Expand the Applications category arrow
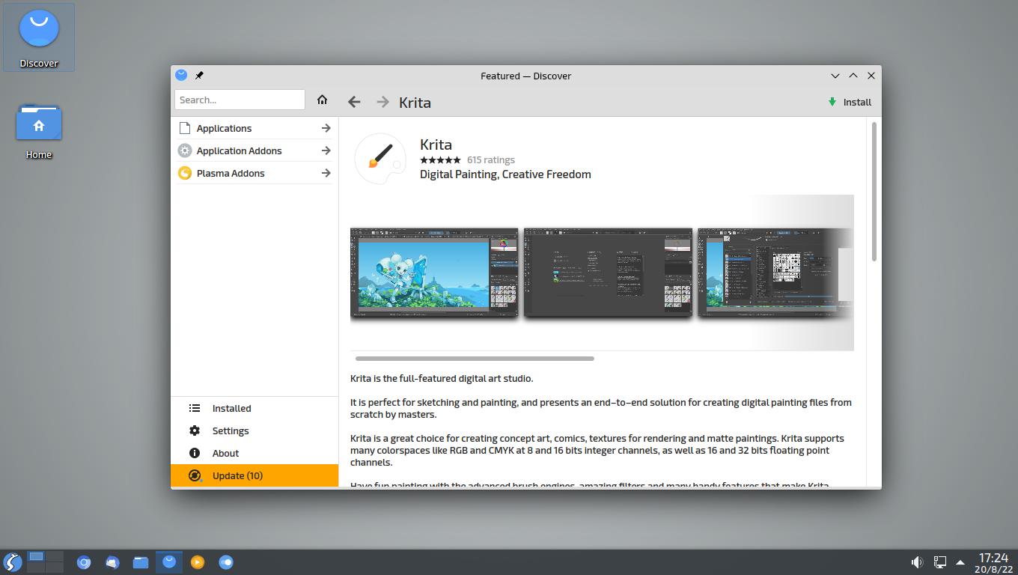The width and height of the screenshot is (1018, 575). pyautogui.click(x=326, y=128)
